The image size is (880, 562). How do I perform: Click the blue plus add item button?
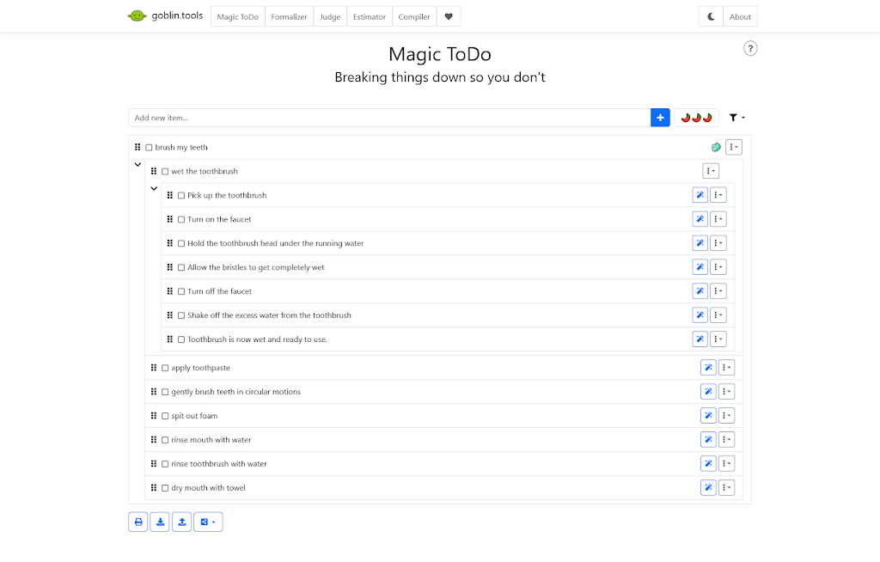660,118
